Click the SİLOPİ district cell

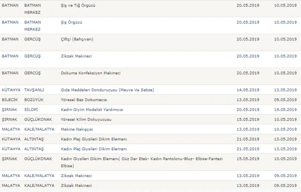[x=32, y=109]
